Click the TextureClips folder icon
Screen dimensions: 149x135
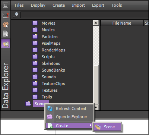pyautogui.click(x=35, y=84)
